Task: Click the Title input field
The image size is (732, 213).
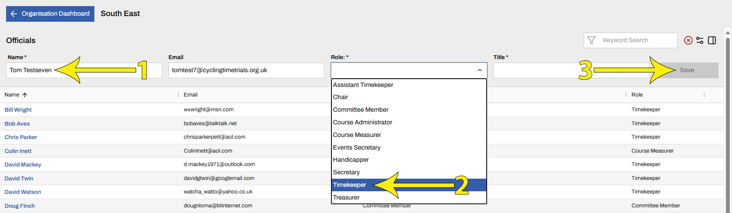Action: pyautogui.click(x=535, y=70)
